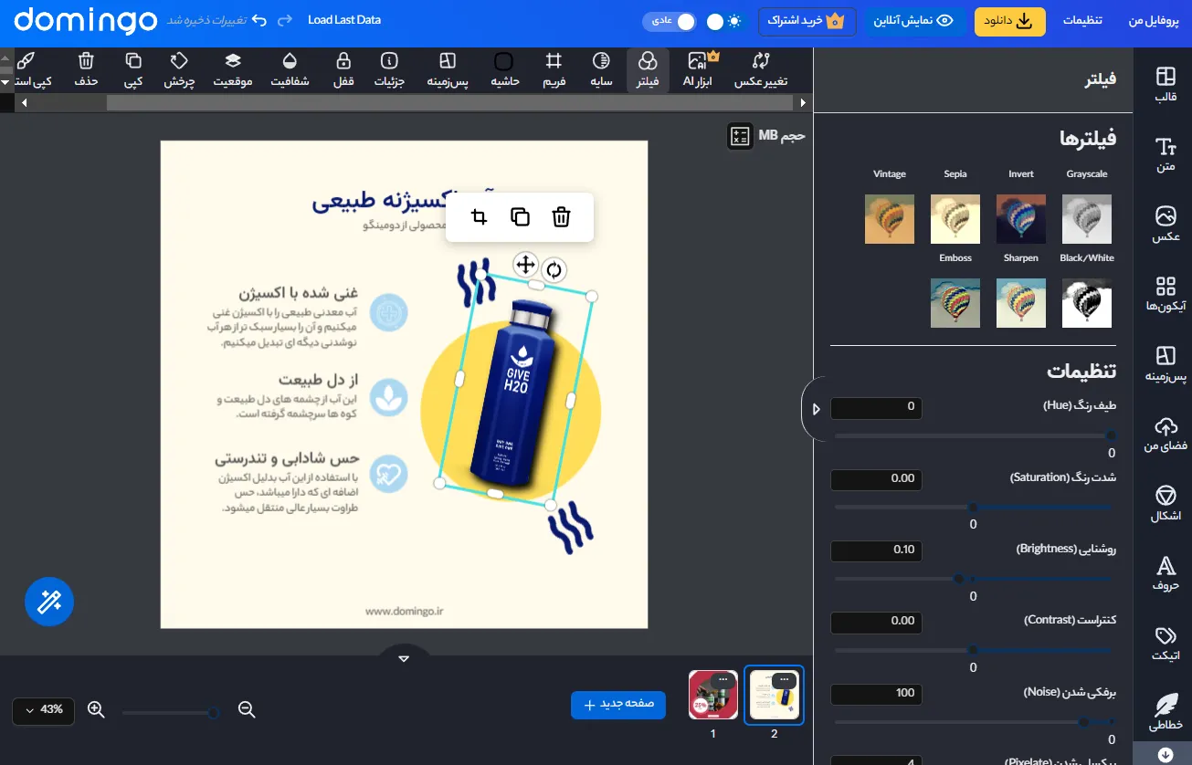Open the اشکال (shapes) sidebar panel
The image size is (1192, 765).
(x=1164, y=503)
